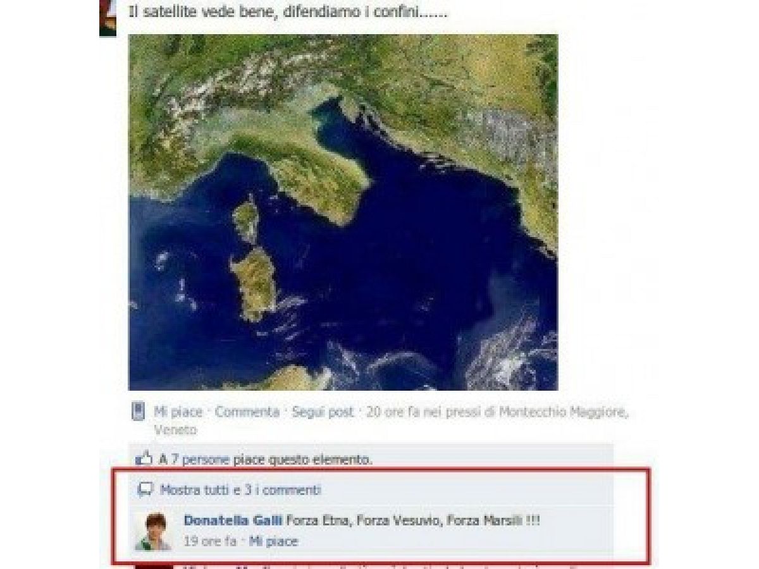The height and width of the screenshot is (569, 759).
Task: Click Commenta to write a comment
Action: pyautogui.click(x=247, y=412)
